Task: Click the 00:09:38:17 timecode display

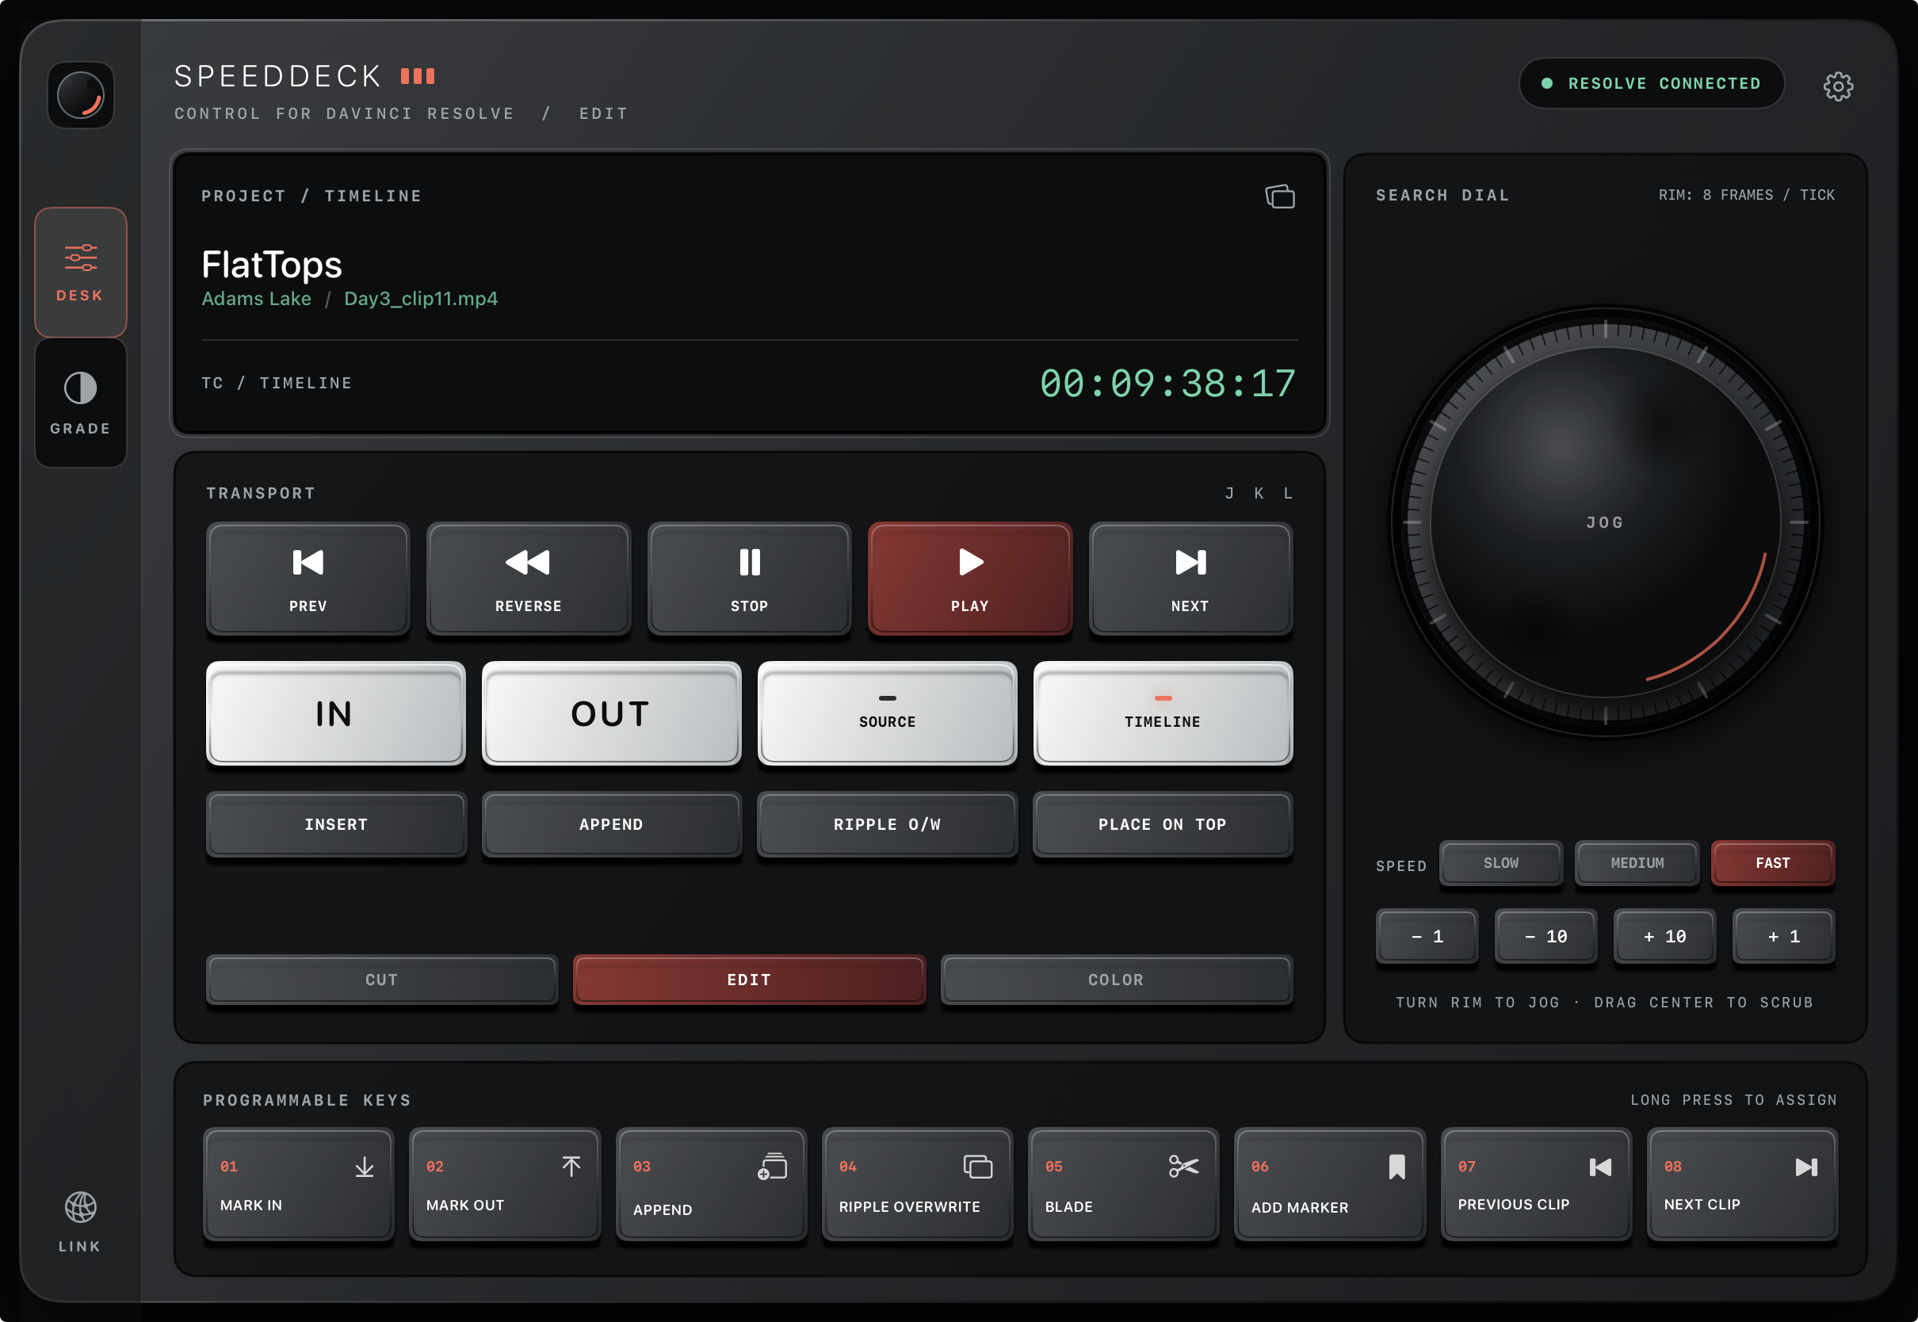Action: coord(1167,384)
